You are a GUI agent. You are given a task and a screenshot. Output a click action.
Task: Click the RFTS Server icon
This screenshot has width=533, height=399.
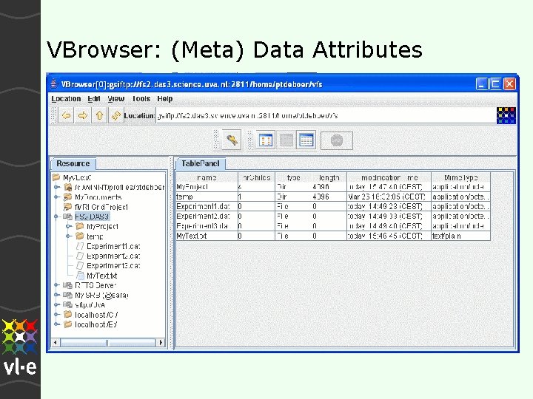tap(67, 285)
